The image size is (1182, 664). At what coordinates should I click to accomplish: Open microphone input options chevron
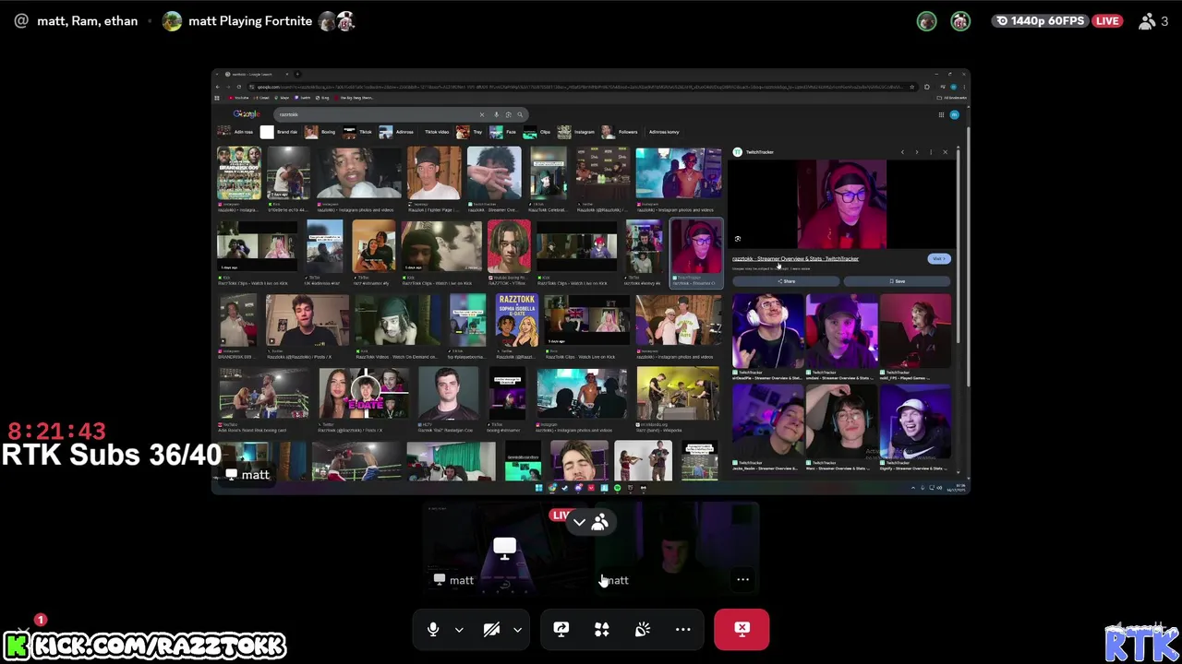point(459,630)
